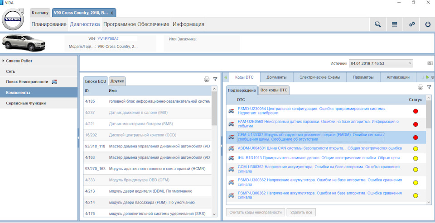Click red status dot for PSMD-U230054
Screen dimensions: 435x223
click(416, 111)
